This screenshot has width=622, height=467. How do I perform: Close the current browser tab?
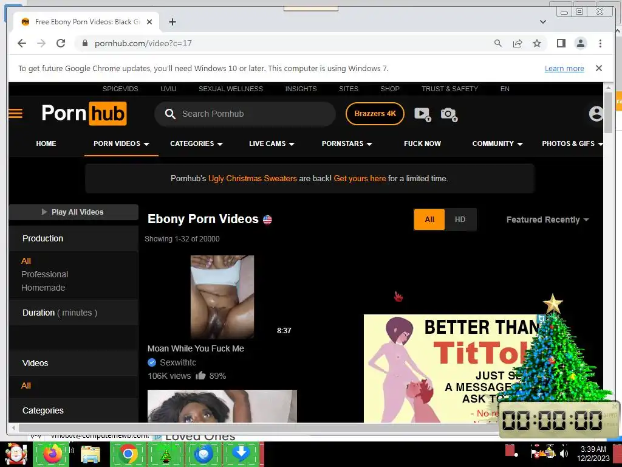[x=149, y=22]
